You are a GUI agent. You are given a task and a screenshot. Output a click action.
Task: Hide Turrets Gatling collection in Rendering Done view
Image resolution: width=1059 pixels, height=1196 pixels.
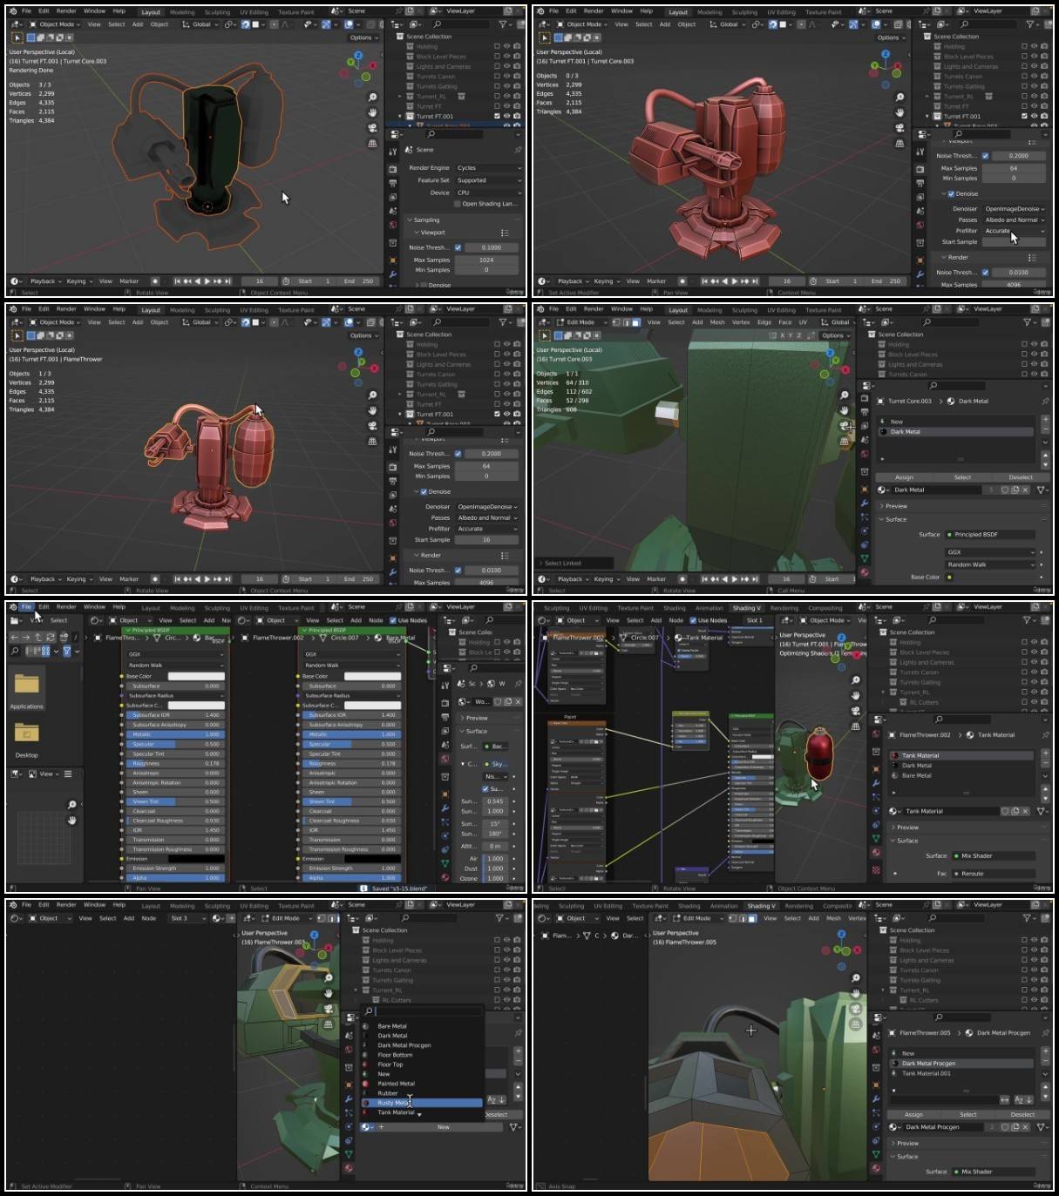coord(506,86)
